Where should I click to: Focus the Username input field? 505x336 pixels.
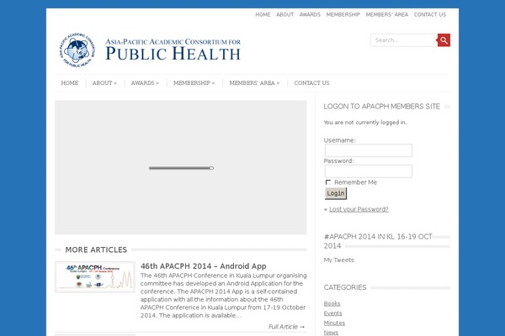pyautogui.click(x=369, y=150)
